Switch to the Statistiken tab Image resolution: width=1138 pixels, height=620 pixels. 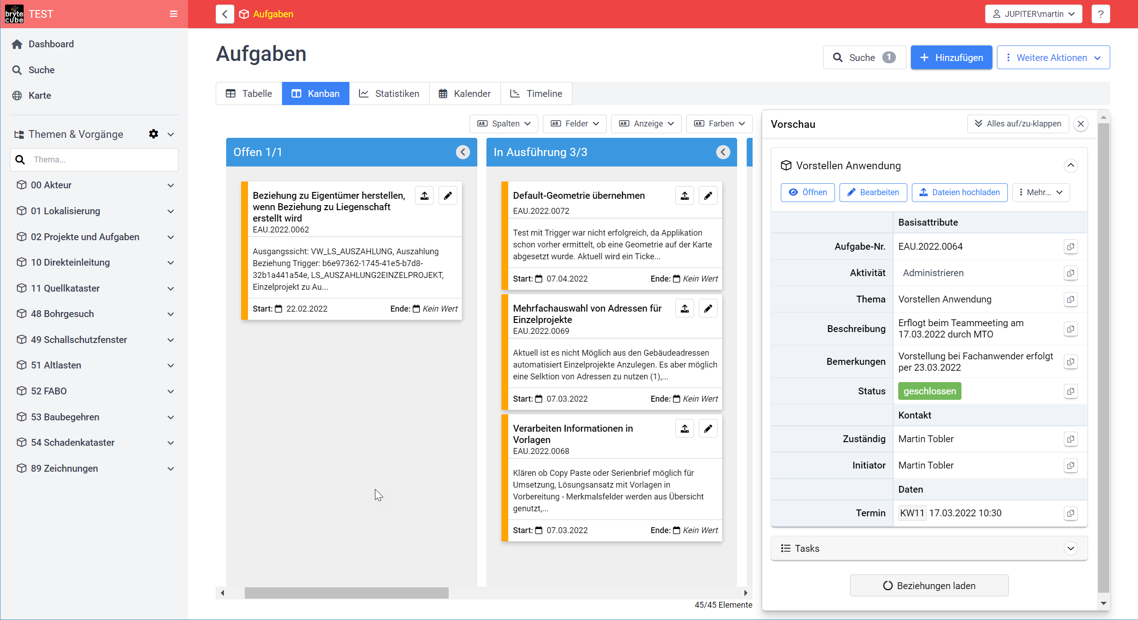[389, 94]
